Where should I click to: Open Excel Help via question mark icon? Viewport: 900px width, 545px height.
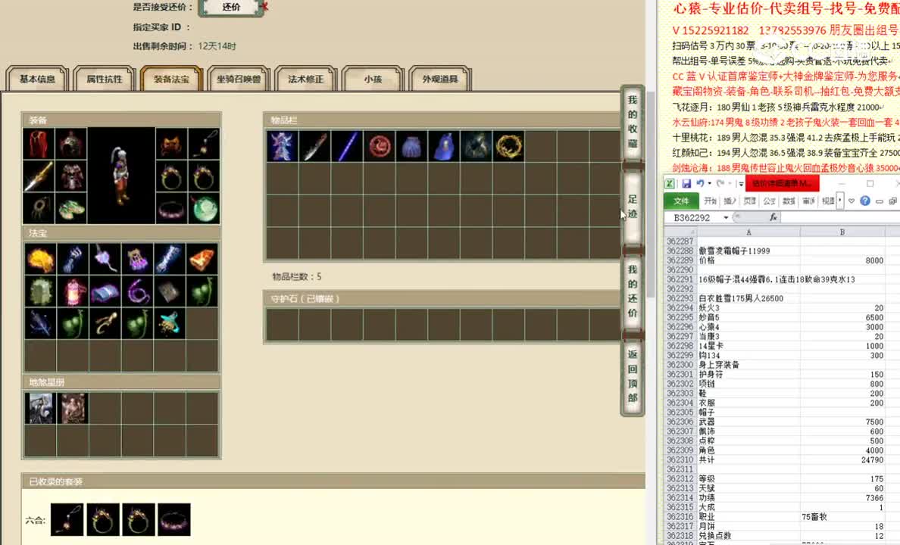coord(866,201)
